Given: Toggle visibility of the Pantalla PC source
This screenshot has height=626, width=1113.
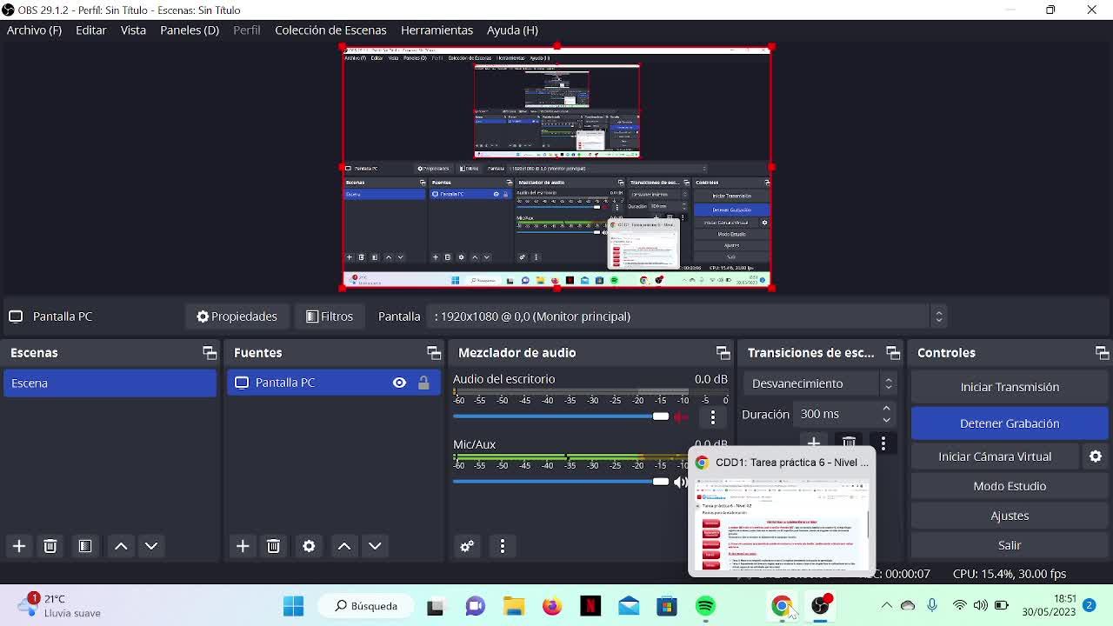Looking at the screenshot, I should (x=399, y=383).
